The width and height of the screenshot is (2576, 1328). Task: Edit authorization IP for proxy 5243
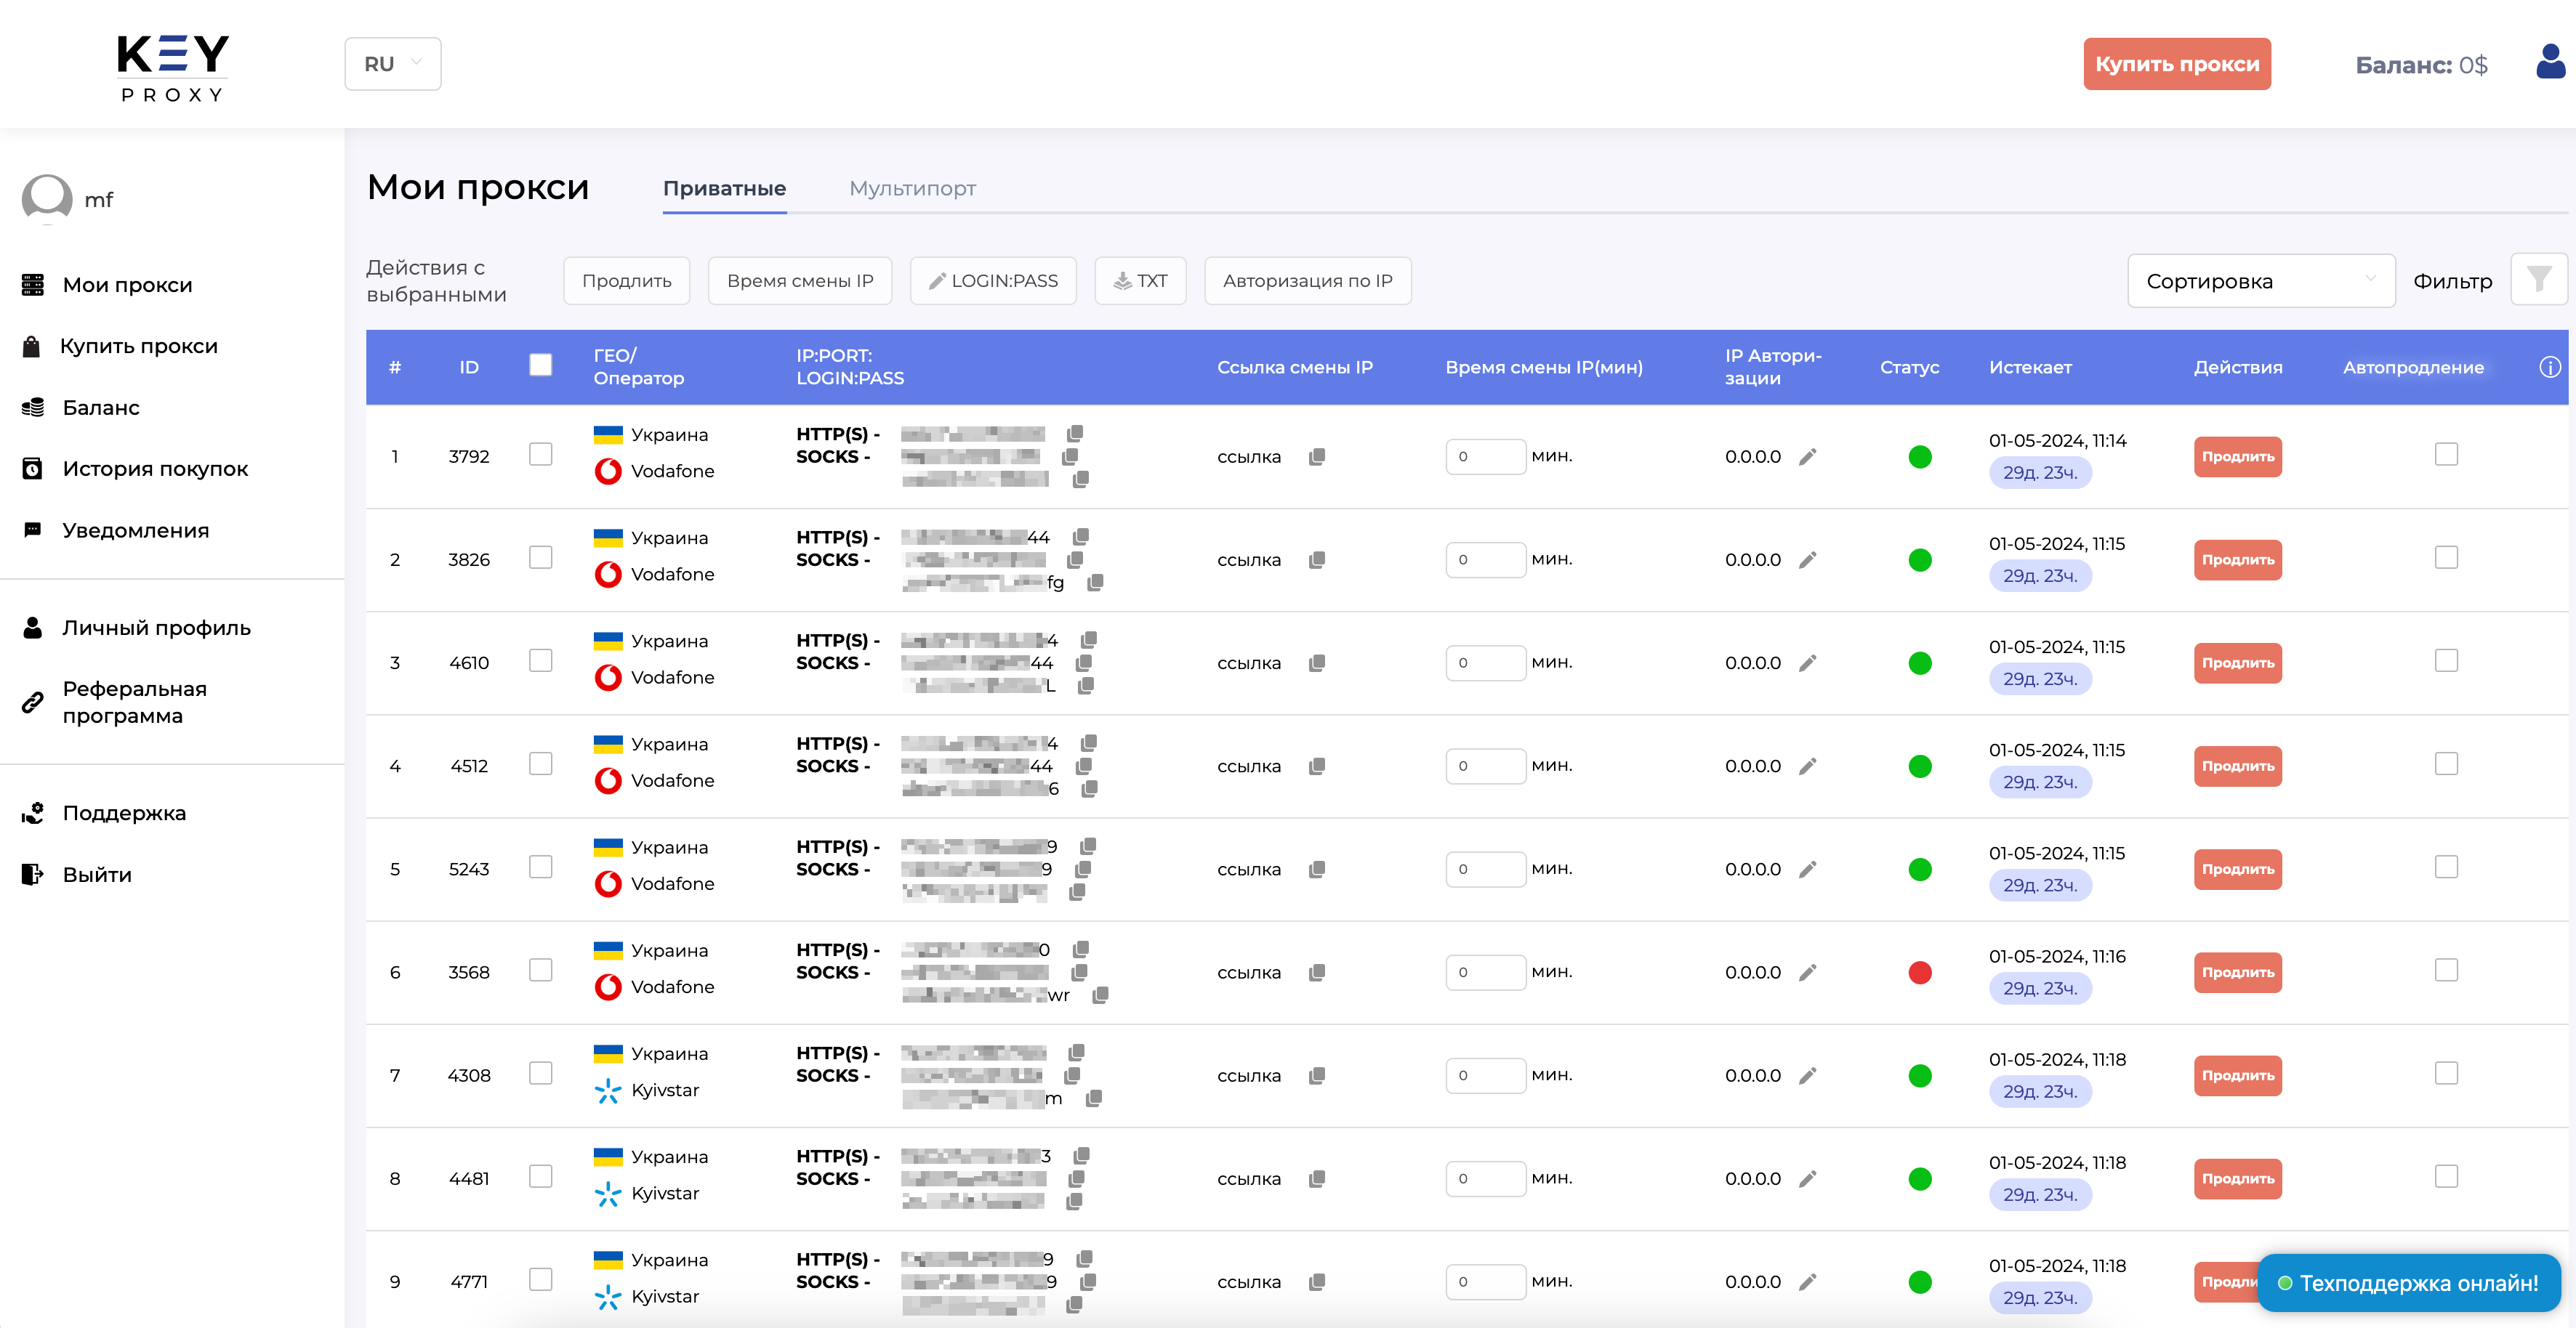pyautogui.click(x=1807, y=870)
